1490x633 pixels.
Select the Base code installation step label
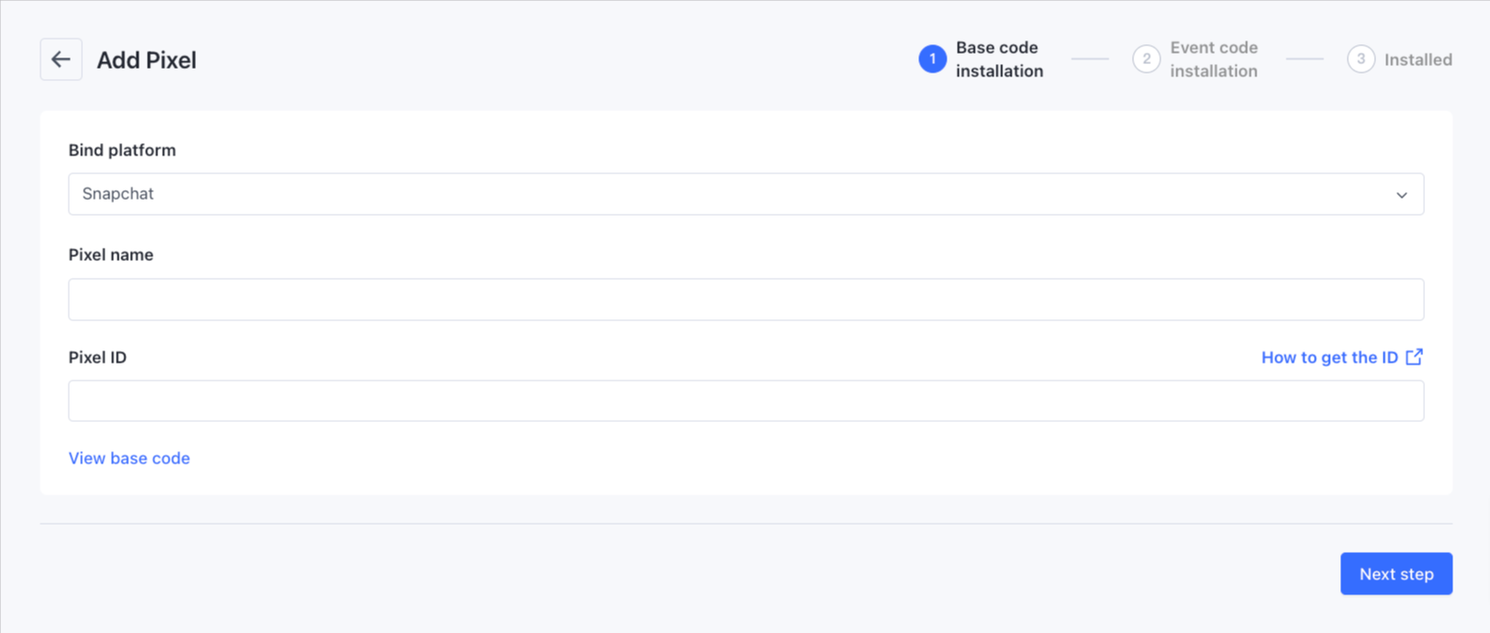point(999,59)
